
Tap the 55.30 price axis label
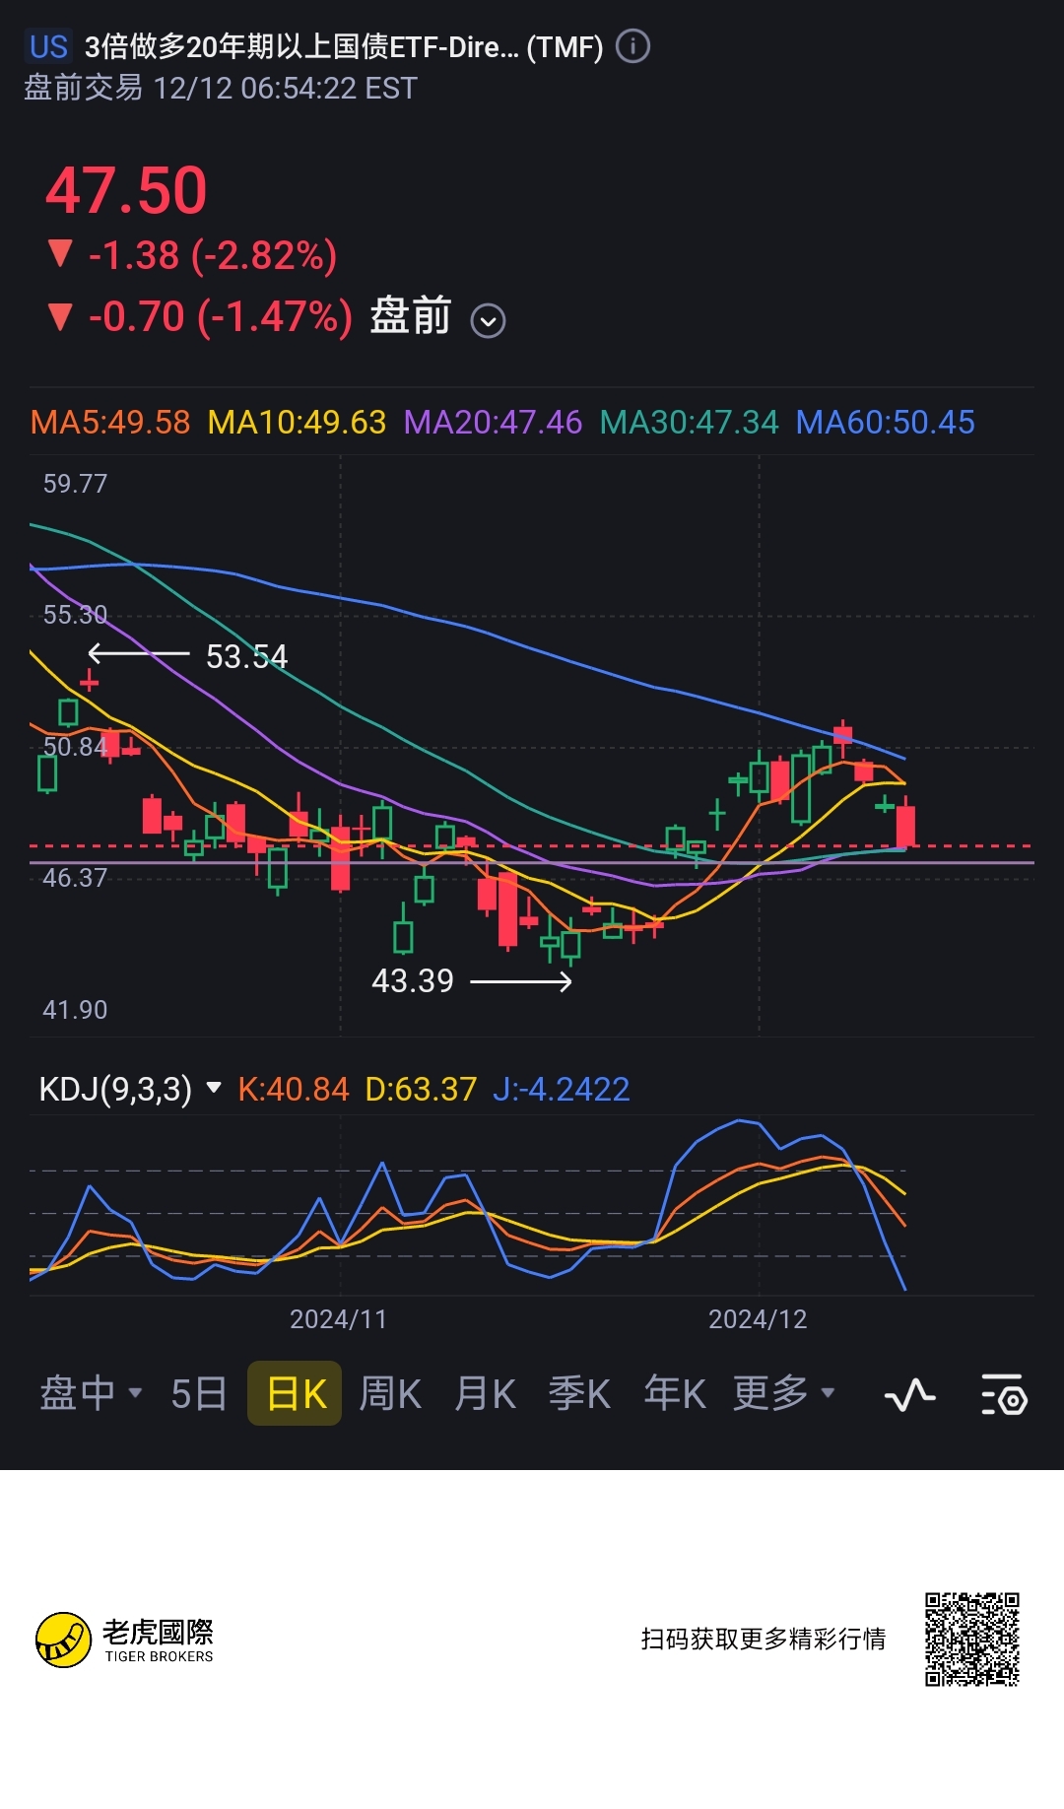75,615
